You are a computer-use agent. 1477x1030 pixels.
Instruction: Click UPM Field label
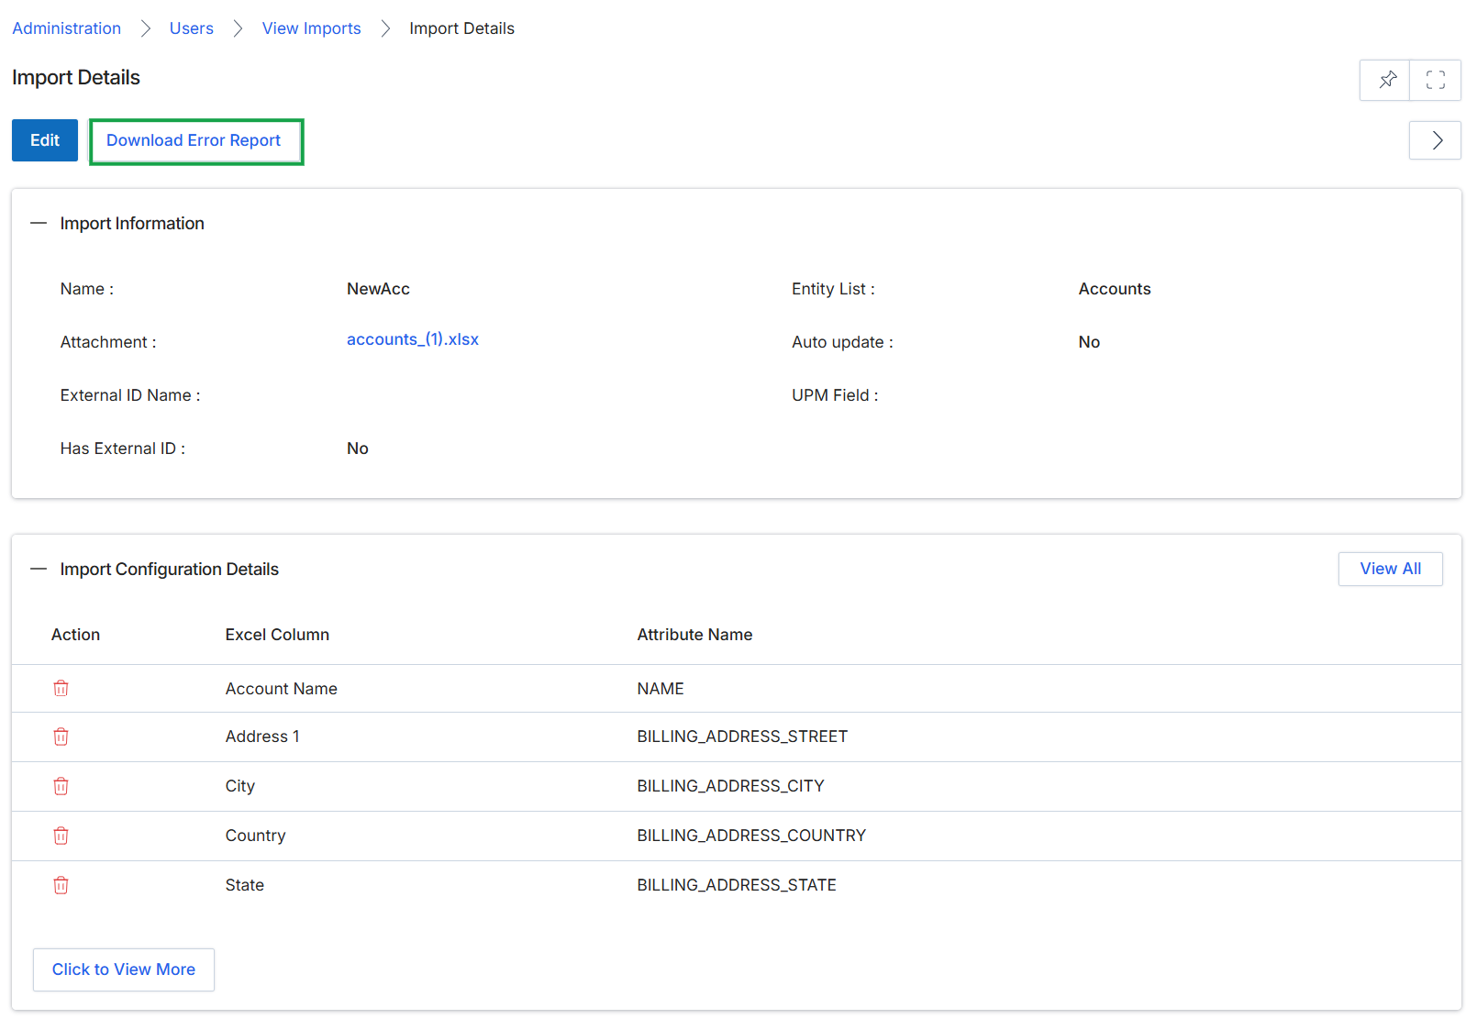pos(835,395)
